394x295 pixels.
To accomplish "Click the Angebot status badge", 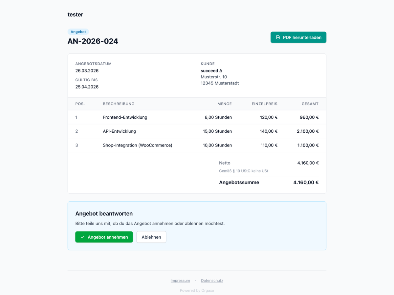I will (x=78, y=32).
